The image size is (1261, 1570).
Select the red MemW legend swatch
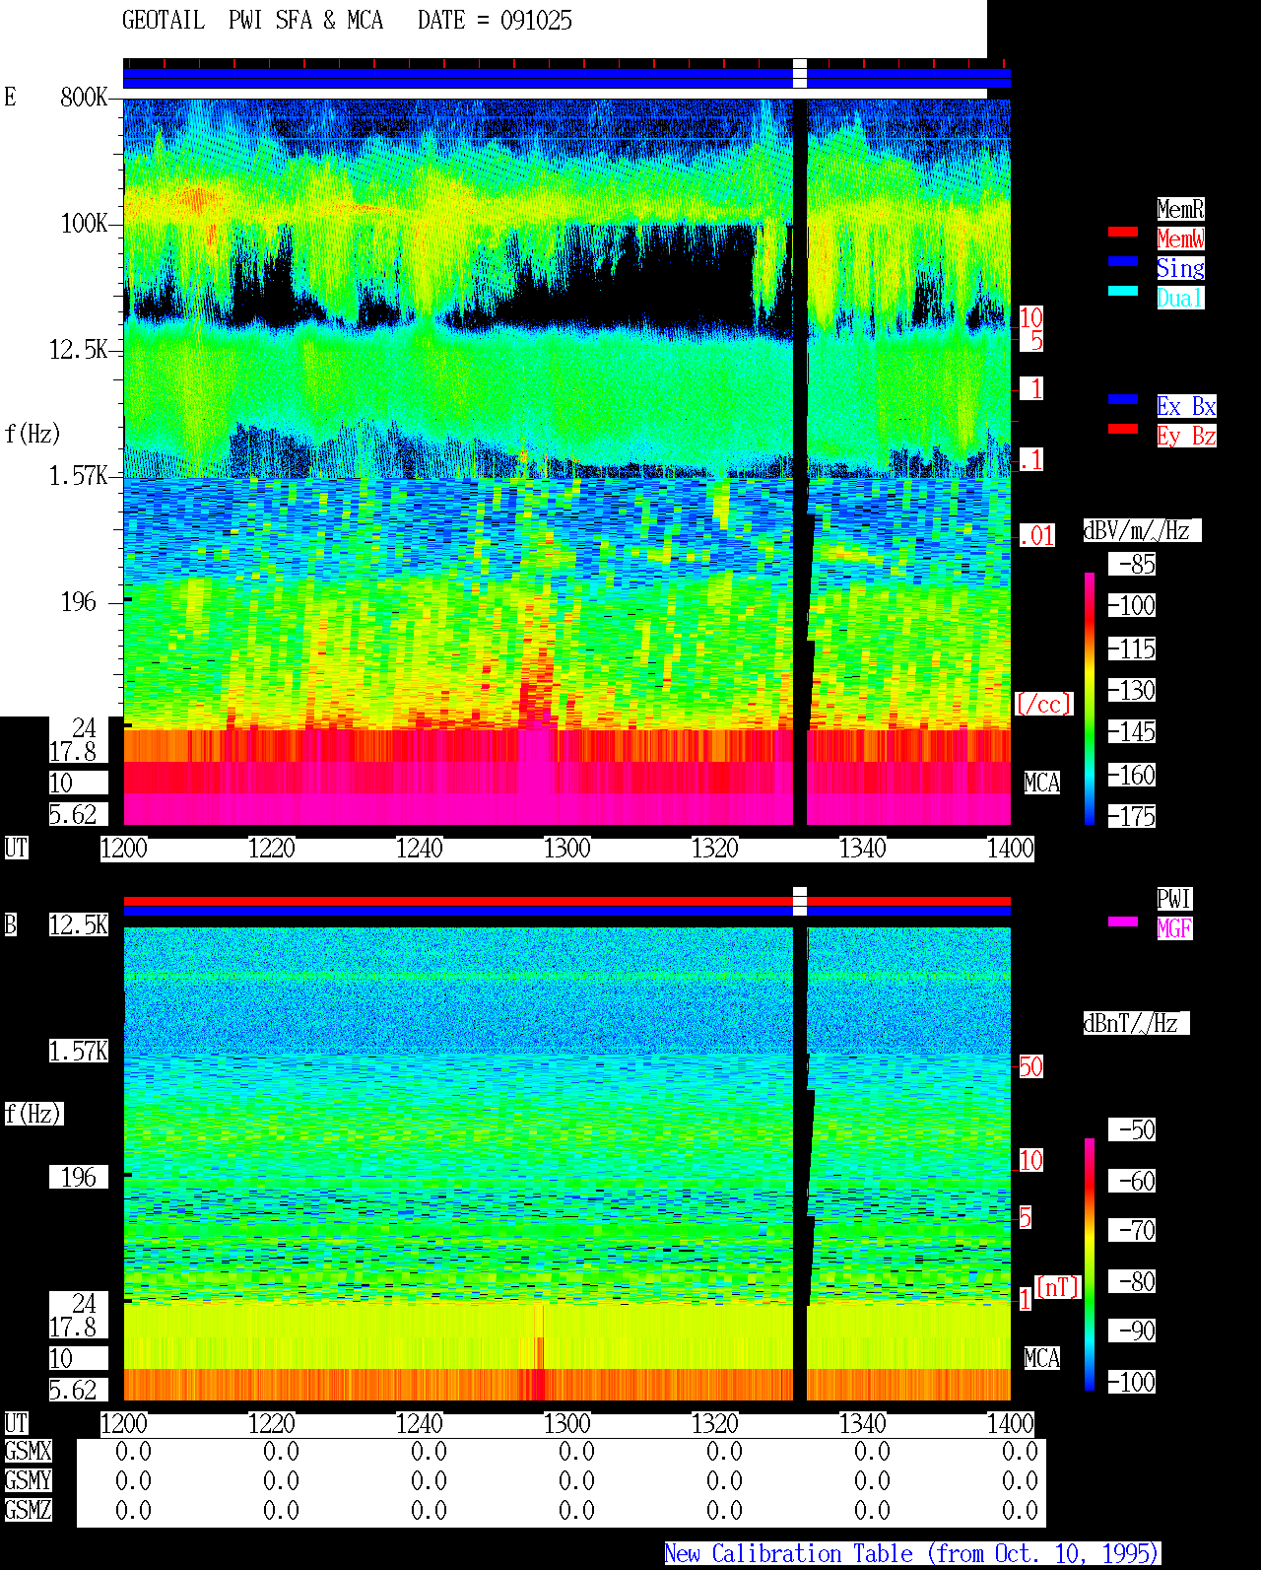(x=1123, y=232)
